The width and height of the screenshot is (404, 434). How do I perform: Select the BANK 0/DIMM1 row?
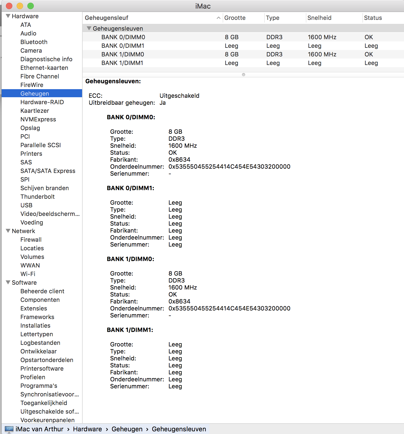click(x=243, y=46)
